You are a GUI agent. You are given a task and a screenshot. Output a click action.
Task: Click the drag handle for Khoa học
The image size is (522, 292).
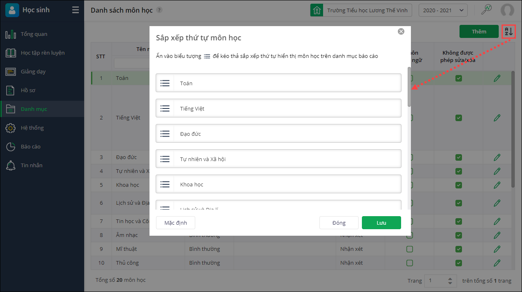click(165, 184)
